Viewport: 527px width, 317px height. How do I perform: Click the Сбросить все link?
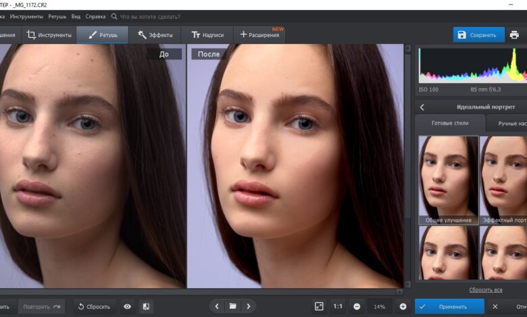[485, 290]
